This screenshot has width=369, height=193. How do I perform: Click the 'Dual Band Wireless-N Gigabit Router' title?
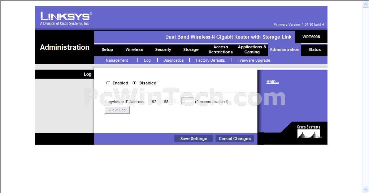pyautogui.click(x=228, y=37)
